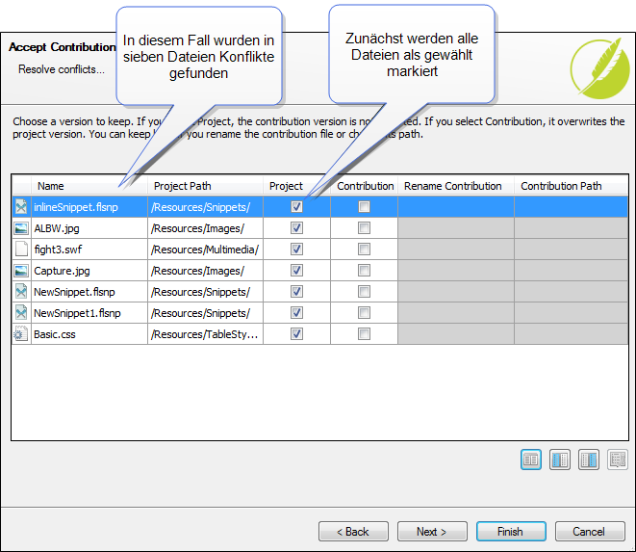Click the image icon next to ALBW.jpg
Screen dimensions: 636x552
(x=21, y=228)
